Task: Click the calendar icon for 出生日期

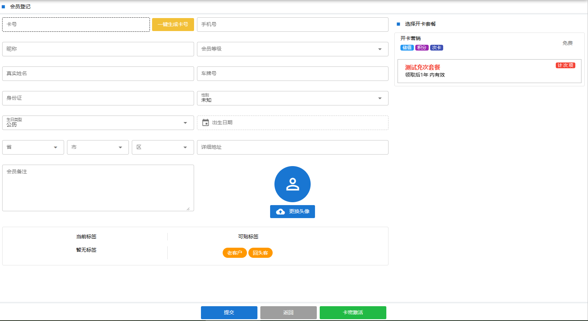Action: coord(206,123)
